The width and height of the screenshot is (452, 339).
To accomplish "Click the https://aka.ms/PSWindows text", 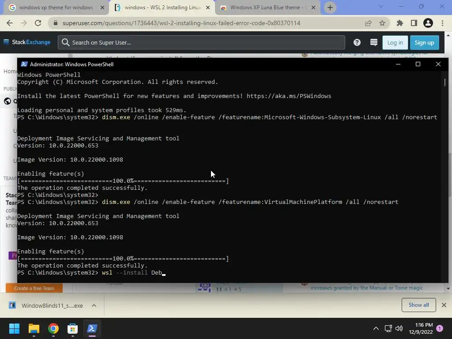I will point(289,96).
